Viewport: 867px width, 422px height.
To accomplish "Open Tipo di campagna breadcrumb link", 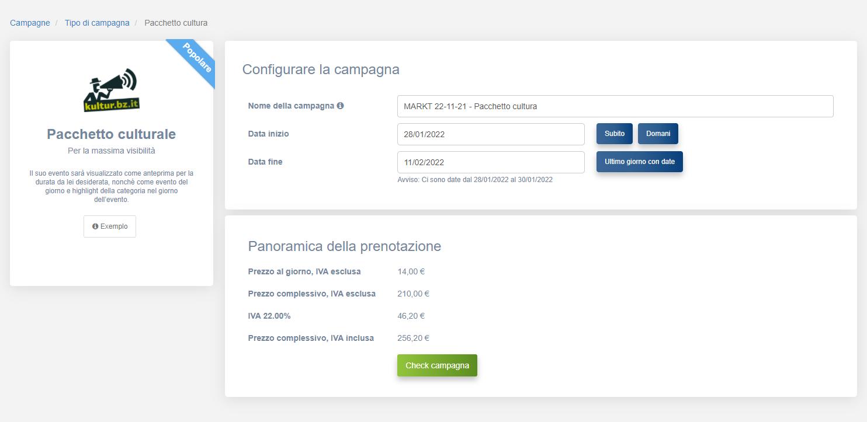I will coord(97,23).
